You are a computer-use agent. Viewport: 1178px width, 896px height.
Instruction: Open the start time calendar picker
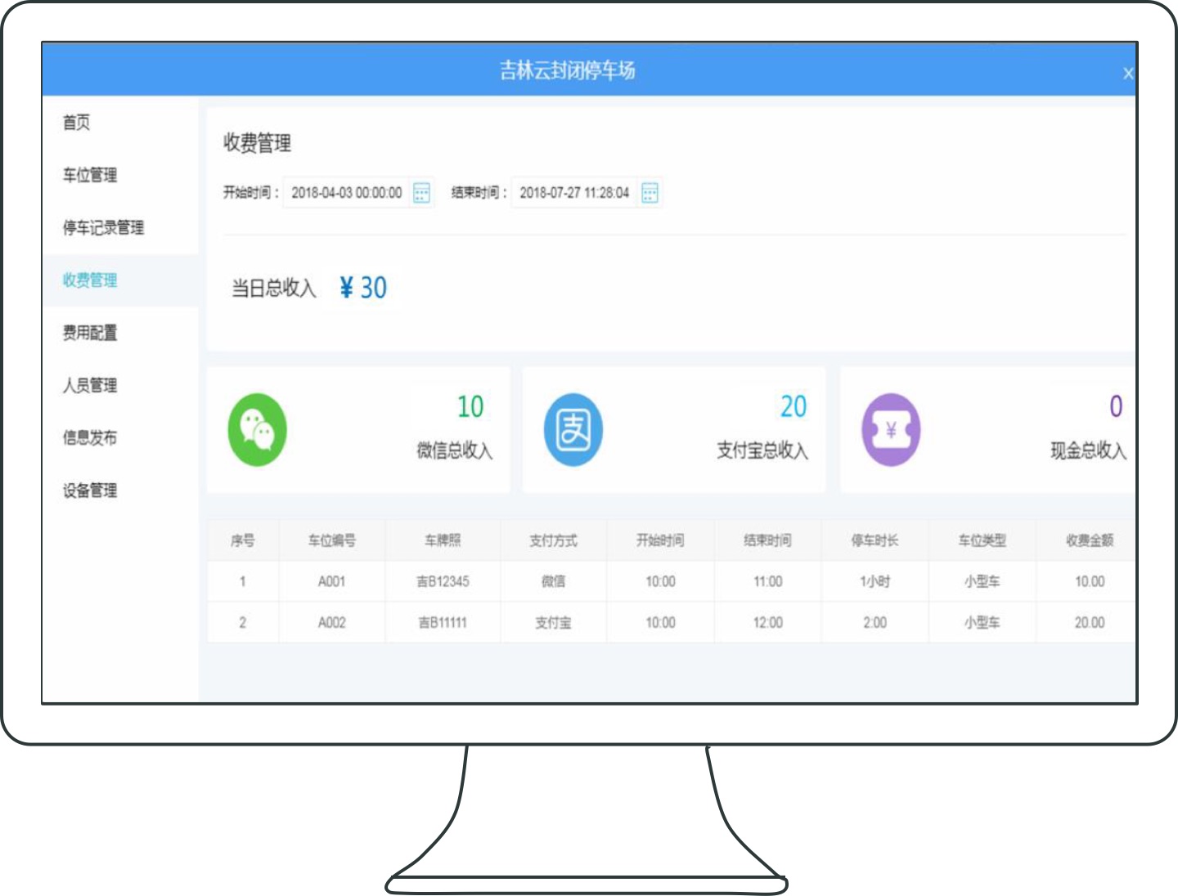coord(421,193)
